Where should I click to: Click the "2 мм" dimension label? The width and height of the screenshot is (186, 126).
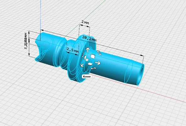pyautogui.click(x=85, y=22)
